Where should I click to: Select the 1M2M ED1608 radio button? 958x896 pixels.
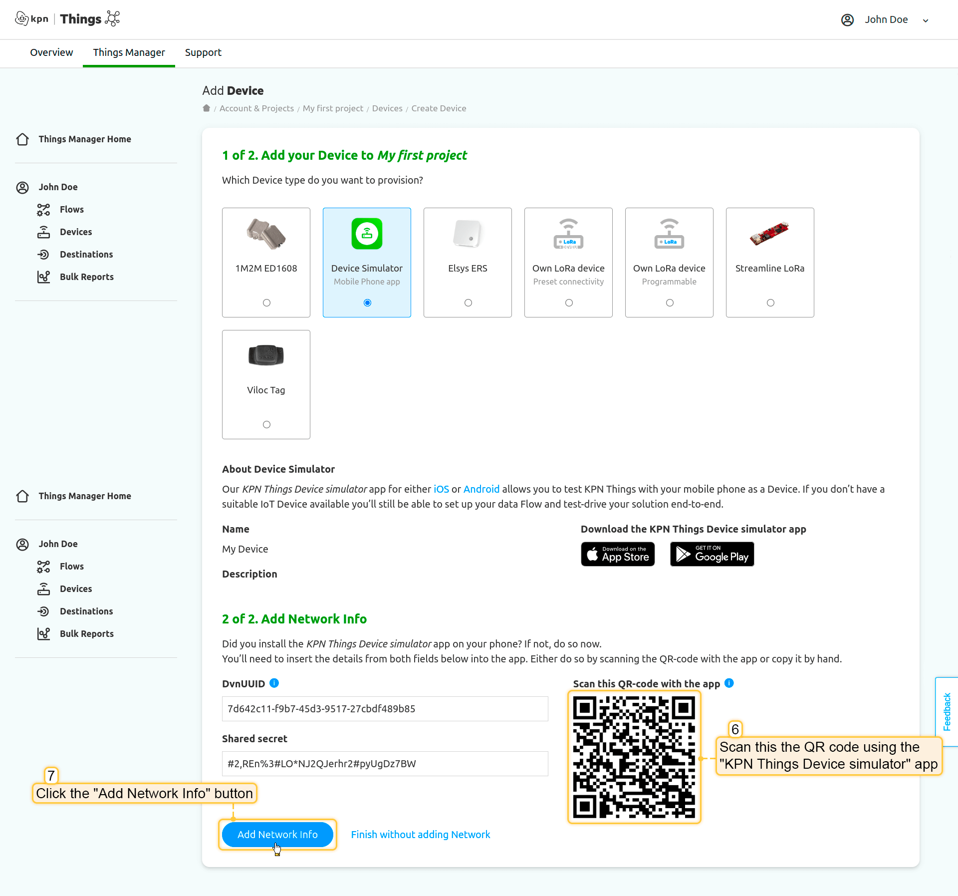pyautogui.click(x=266, y=303)
